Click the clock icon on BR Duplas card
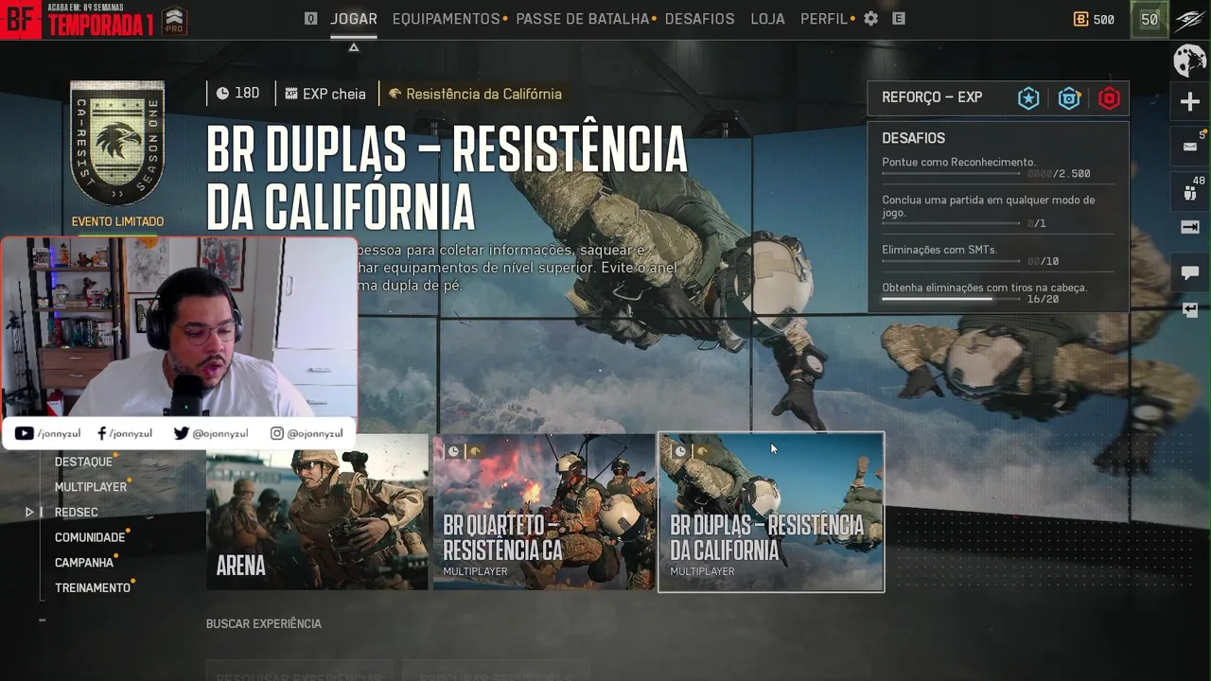The width and height of the screenshot is (1211, 681). 679,451
